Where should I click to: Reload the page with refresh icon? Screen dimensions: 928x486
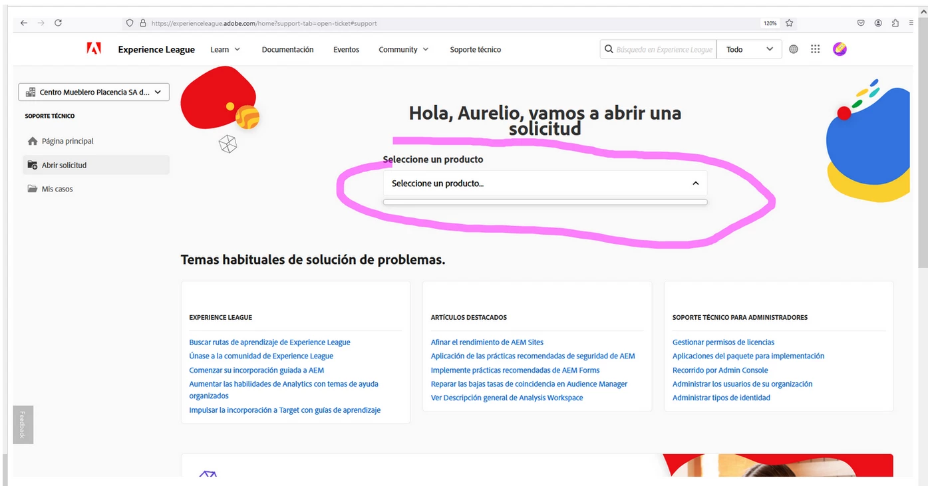point(59,23)
